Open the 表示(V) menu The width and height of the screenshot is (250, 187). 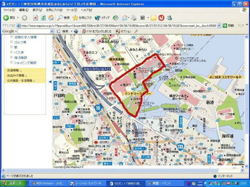[x=37, y=10]
